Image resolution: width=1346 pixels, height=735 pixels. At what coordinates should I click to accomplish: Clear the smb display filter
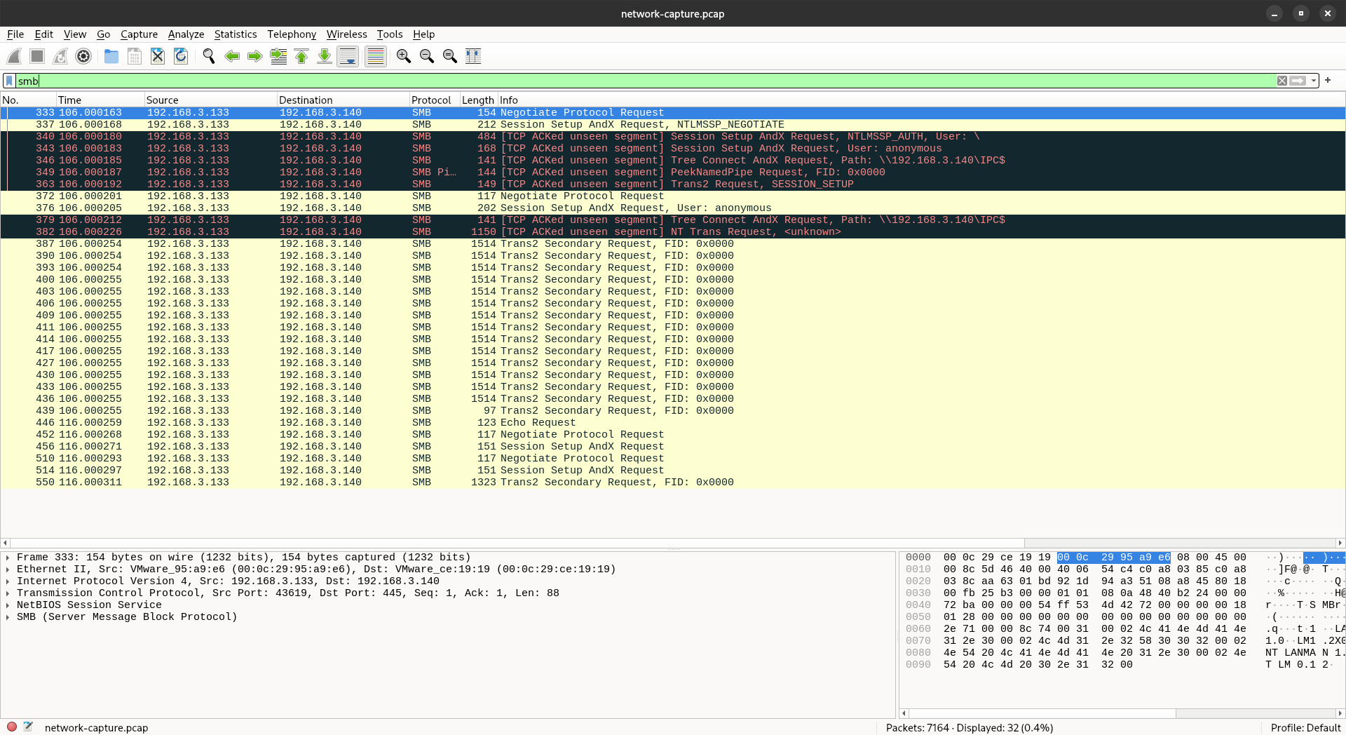[1282, 81]
